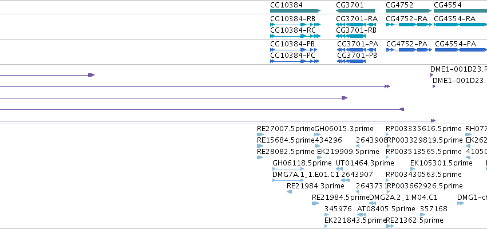The width and height of the screenshot is (487, 229).
Task: Click the RH077 EST marker
Action: pyautogui.click(x=468, y=135)
